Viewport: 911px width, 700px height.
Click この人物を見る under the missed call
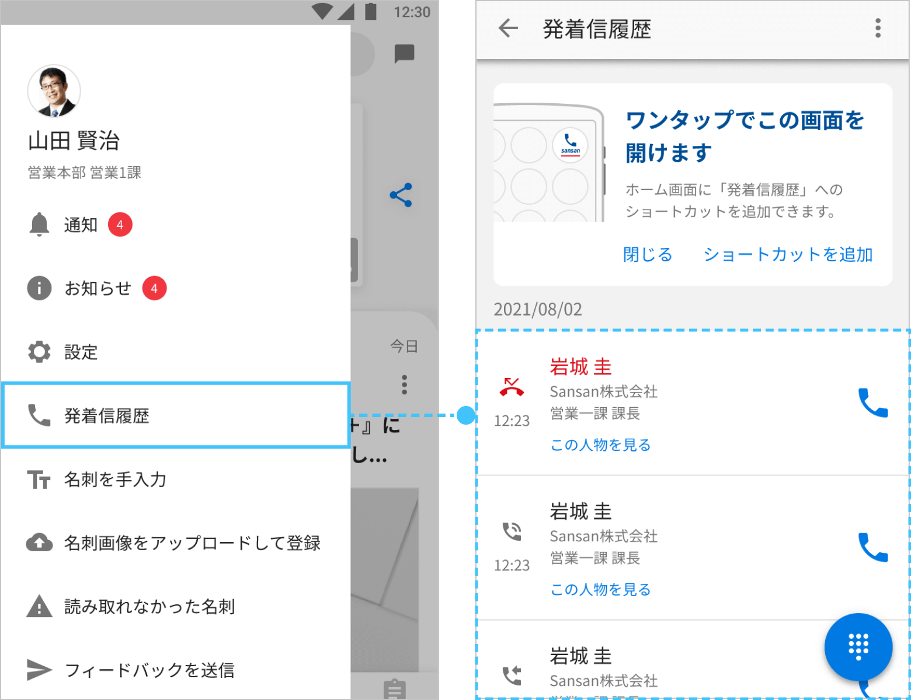600,445
